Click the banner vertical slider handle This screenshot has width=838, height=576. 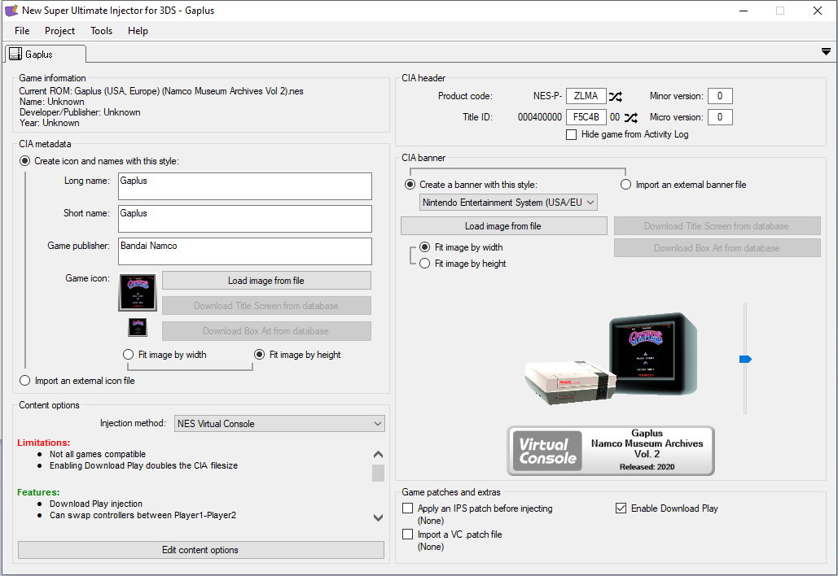tap(745, 360)
